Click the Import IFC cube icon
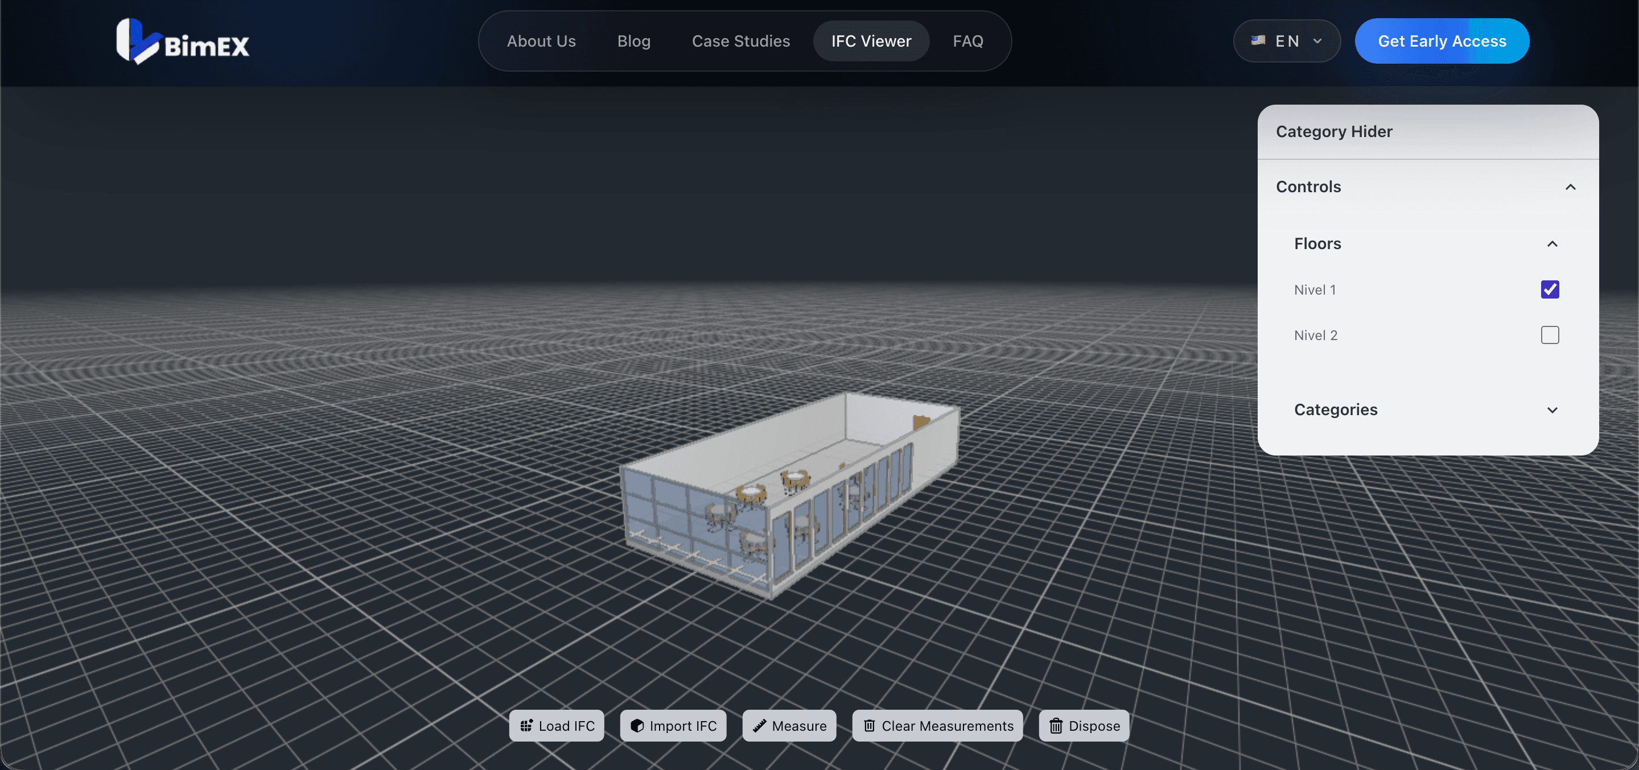 click(x=637, y=726)
